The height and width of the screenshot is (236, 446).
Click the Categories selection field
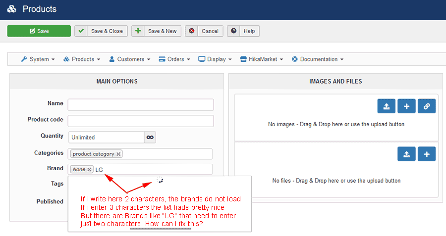(x=140, y=154)
